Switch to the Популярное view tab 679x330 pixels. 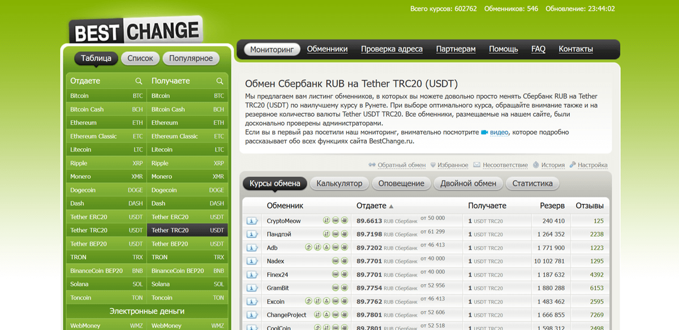(191, 58)
